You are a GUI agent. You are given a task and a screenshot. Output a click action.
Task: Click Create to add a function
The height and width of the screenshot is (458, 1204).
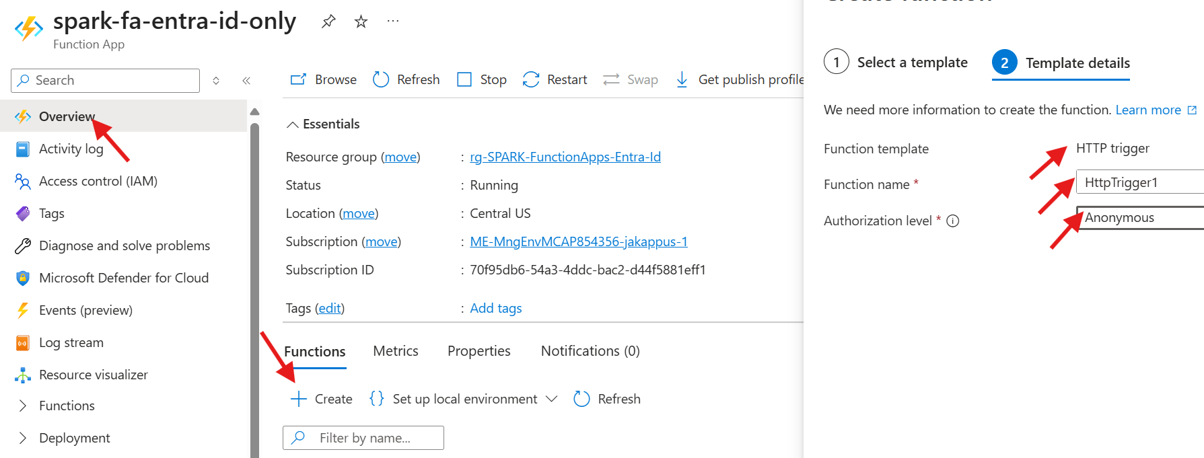(322, 399)
